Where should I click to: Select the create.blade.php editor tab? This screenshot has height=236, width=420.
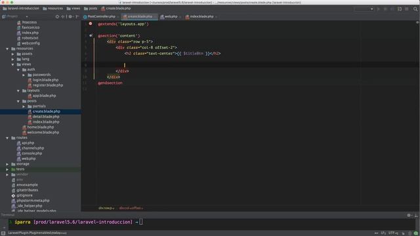pos(140,16)
